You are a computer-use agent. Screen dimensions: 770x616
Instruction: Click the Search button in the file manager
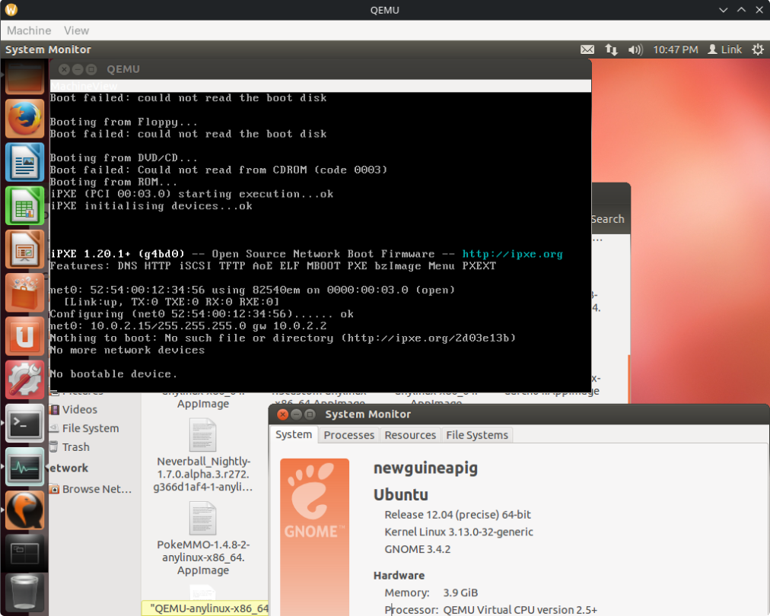tap(608, 219)
